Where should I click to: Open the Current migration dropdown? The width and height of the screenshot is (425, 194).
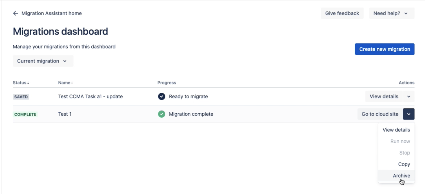tap(43, 61)
